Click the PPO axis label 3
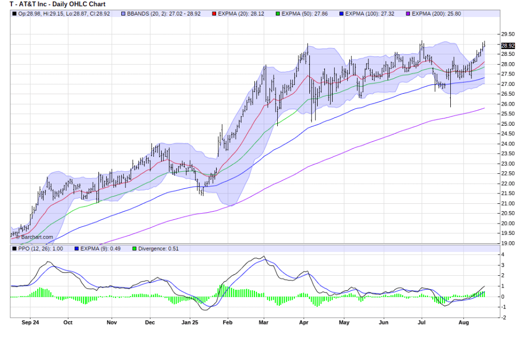Screen dimensions: 527x341 pyautogui.click(x=503, y=265)
